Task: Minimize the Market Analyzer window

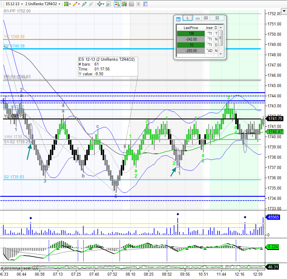Action: (x=197, y=18)
